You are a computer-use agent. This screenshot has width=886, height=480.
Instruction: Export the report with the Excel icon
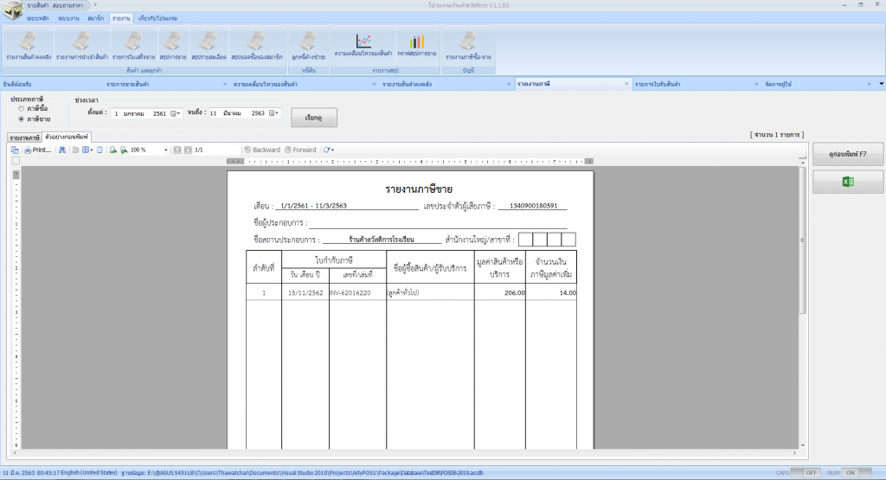tap(848, 182)
